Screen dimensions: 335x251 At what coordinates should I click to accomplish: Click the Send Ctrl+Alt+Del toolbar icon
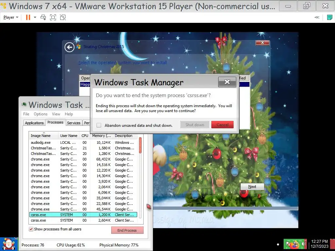point(43,17)
